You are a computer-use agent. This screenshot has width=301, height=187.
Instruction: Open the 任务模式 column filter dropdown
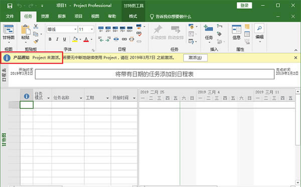point(48,98)
